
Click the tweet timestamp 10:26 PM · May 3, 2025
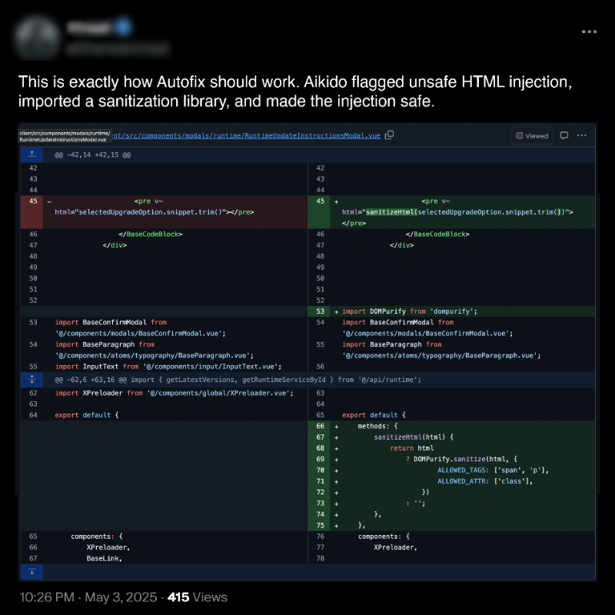tap(88, 597)
